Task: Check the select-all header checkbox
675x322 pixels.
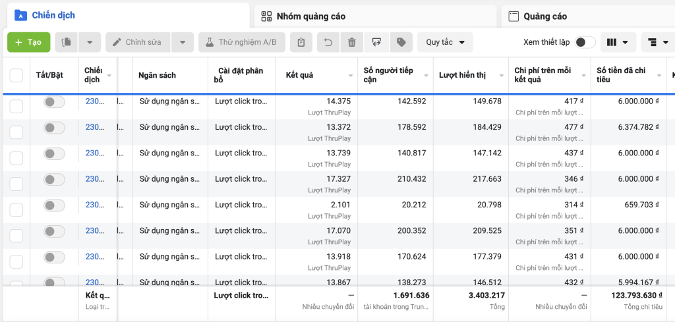Action: (16, 75)
